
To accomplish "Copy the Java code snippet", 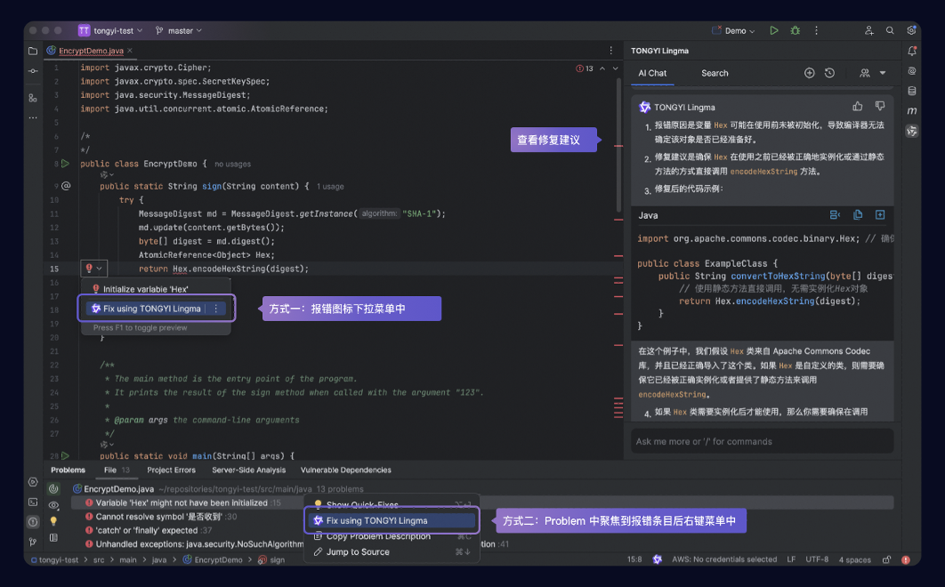I will coord(858,214).
